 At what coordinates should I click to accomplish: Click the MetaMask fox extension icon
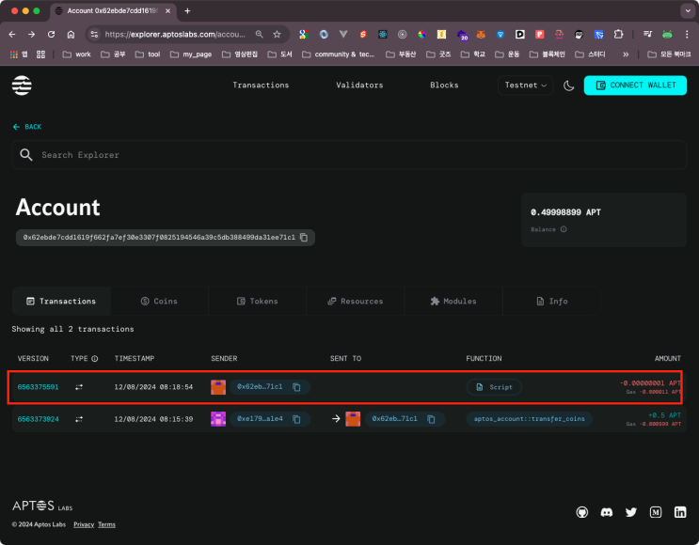click(481, 34)
